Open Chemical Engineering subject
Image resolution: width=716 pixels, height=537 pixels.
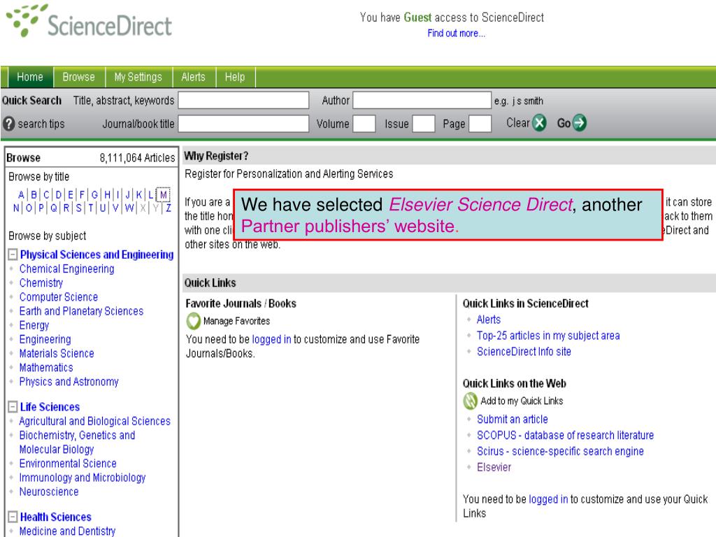66,269
